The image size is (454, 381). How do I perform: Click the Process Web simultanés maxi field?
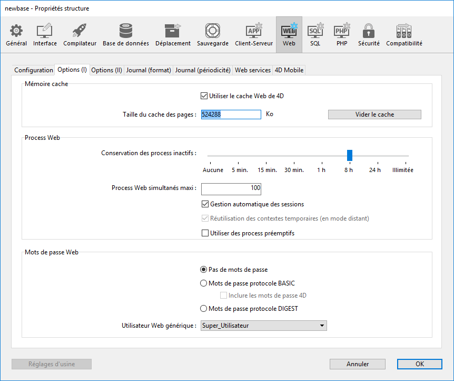231,188
